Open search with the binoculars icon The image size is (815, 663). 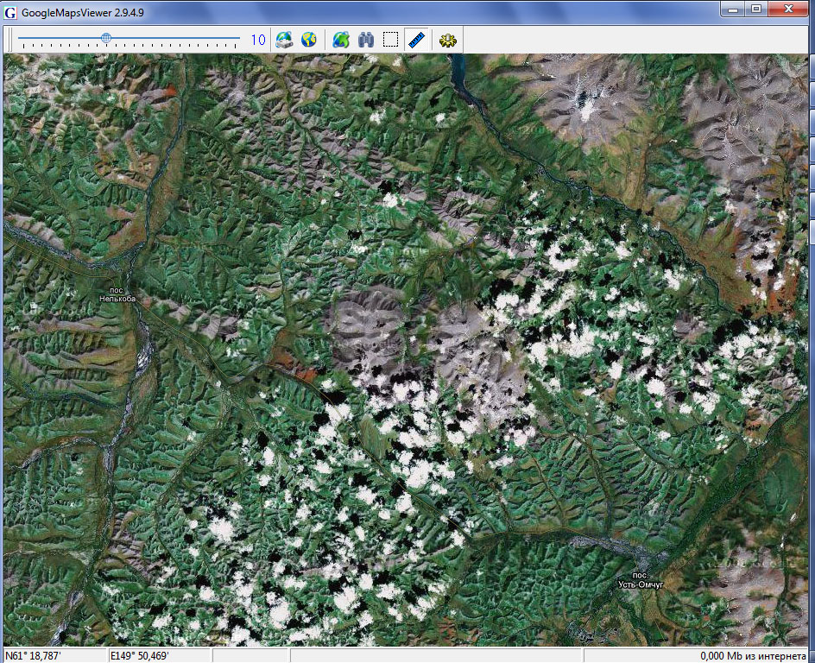point(365,40)
